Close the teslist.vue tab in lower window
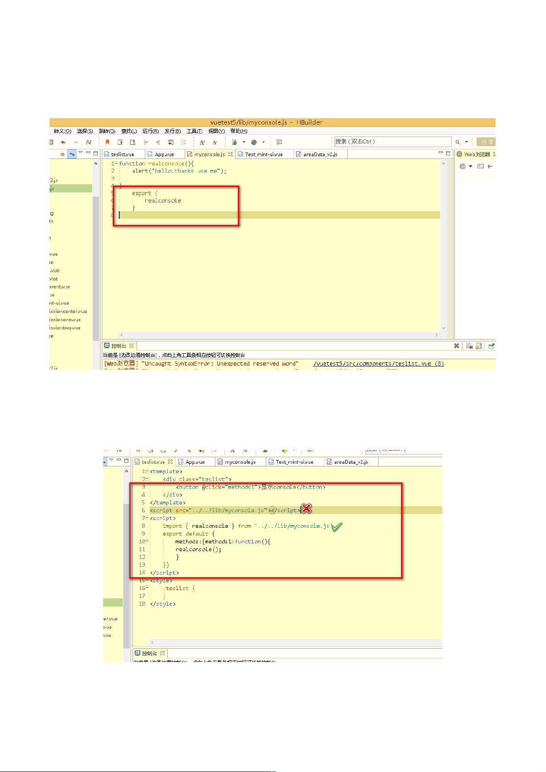 170,462
